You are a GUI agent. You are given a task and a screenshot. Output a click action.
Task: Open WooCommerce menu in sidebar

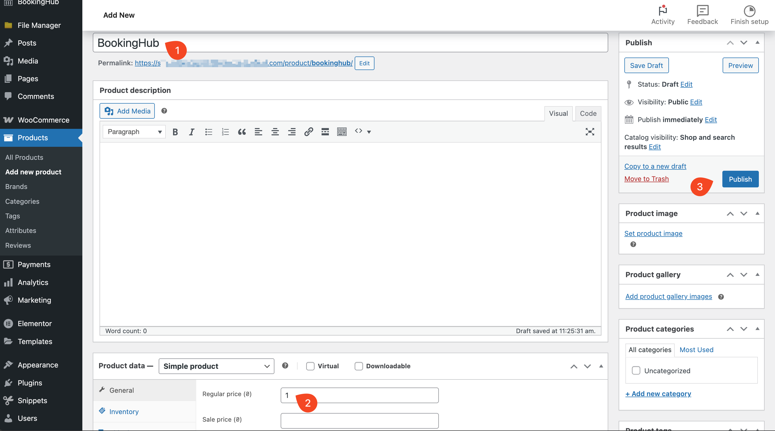tap(41, 120)
